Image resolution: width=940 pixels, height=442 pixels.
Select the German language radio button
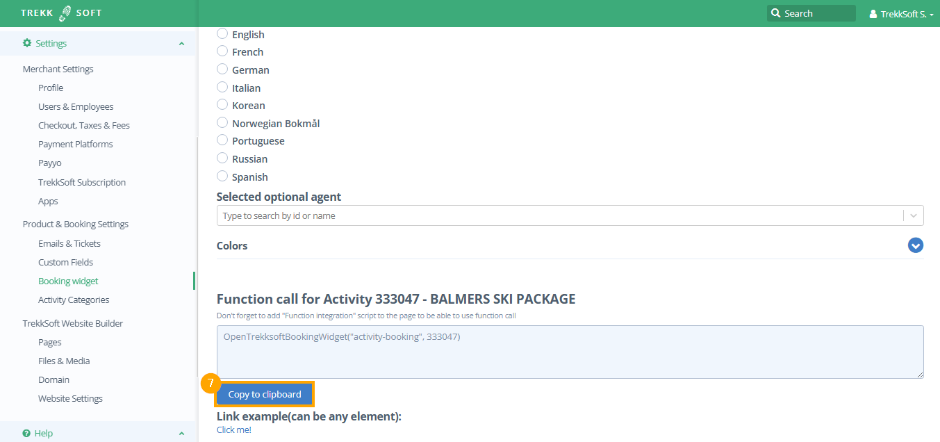tap(222, 69)
